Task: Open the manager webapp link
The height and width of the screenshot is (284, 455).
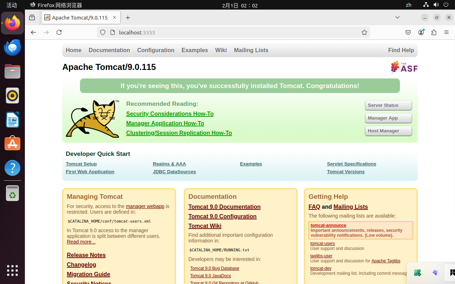Action: (x=145, y=206)
